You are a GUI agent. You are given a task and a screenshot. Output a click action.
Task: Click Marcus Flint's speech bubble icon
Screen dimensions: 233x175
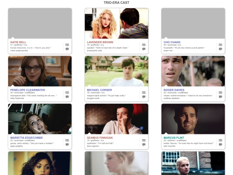point(220,144)
